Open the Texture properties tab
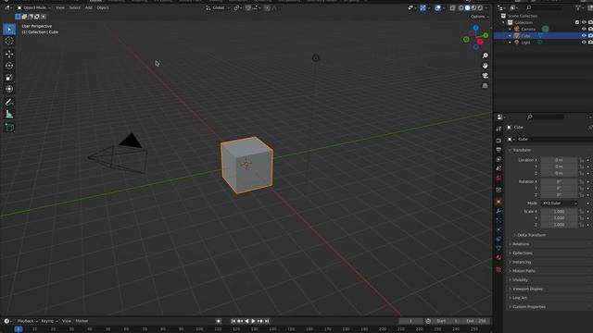Image resolution: width=593 pixels, height=333 pixels. [498, 269]
